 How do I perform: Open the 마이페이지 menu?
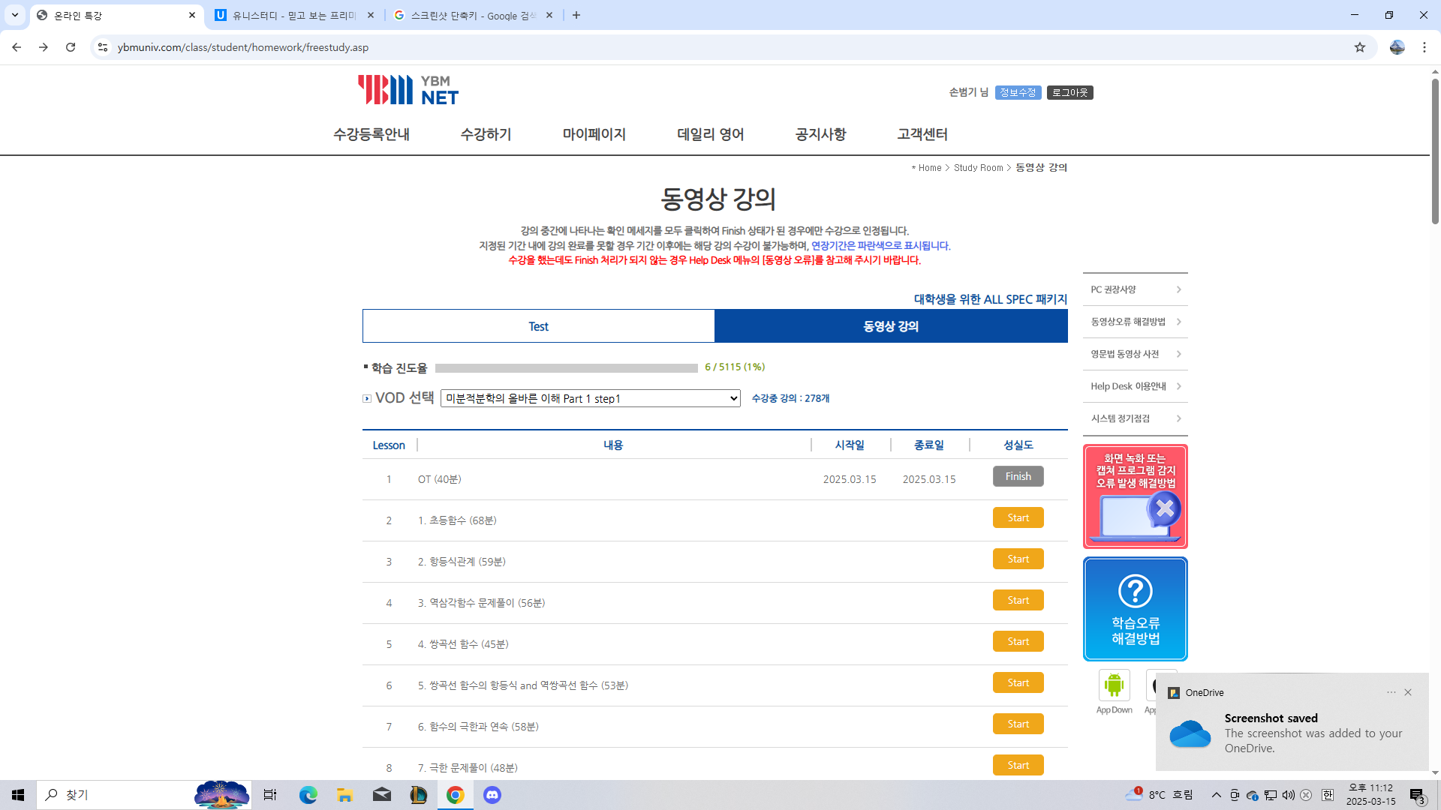point(594,134)
